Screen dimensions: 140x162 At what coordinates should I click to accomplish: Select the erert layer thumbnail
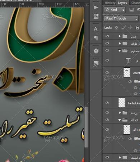[x=127, y=72]
